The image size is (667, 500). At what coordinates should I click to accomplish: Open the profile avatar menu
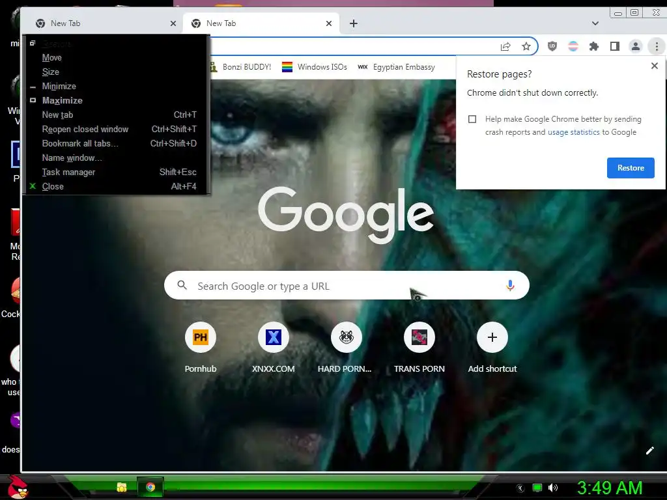point(636,46)
